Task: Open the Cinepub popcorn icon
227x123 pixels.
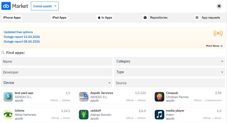Action: tap(160, 97)
